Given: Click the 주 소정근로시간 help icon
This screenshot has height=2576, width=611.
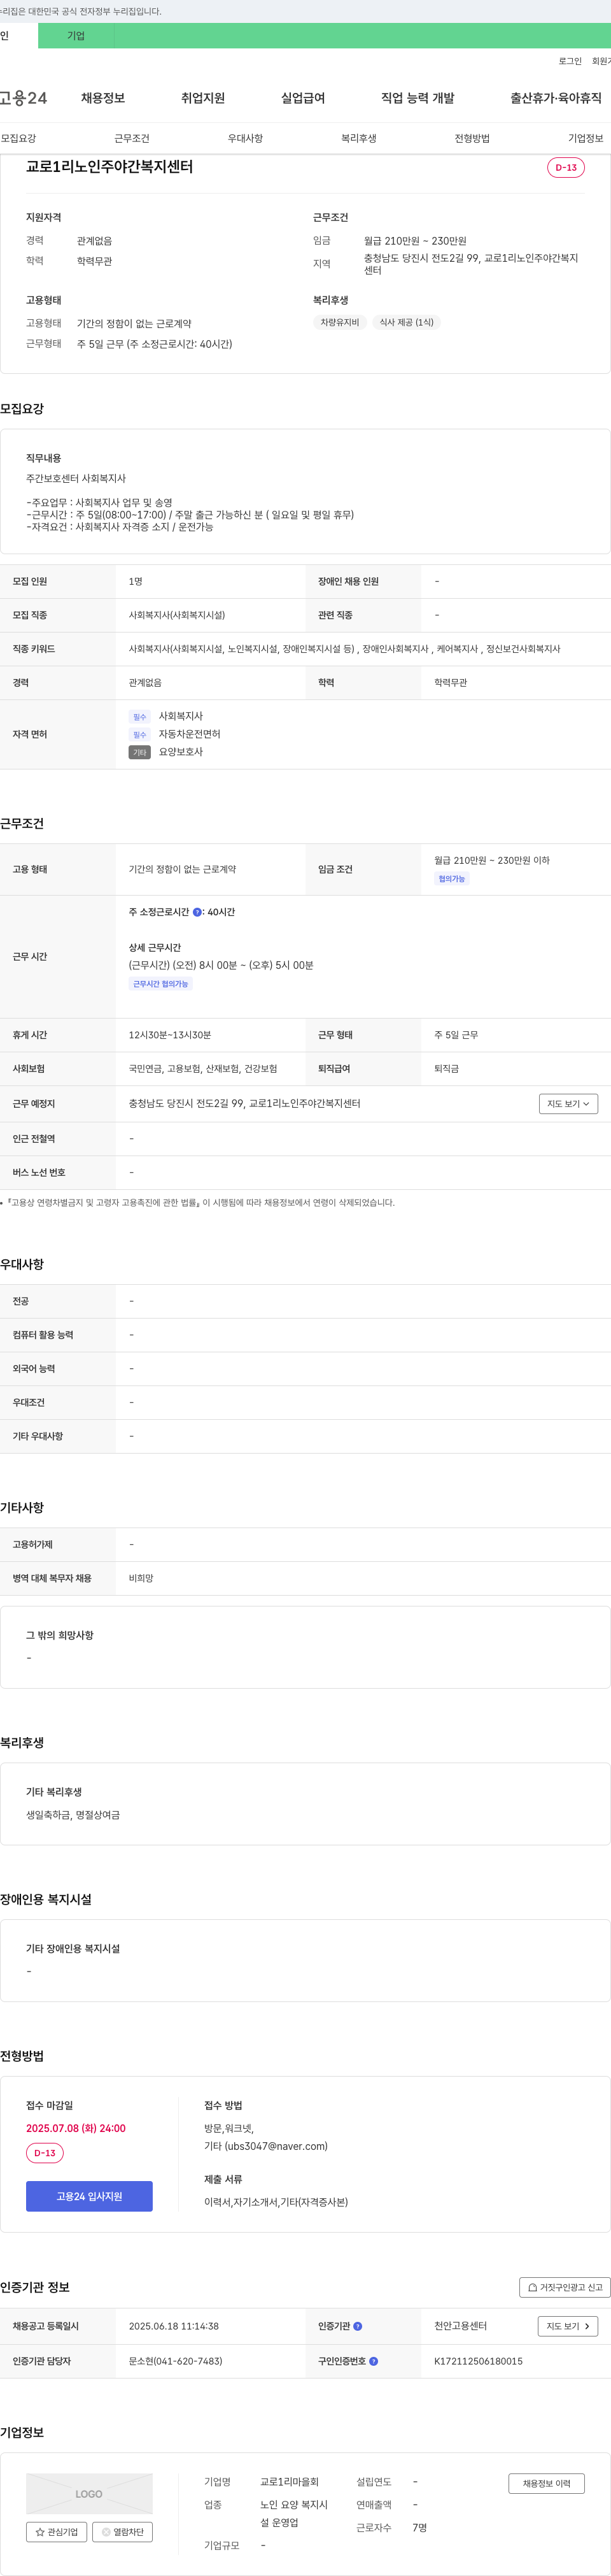Looking at the screenshot, I should pyautogui.click(x=197, y=912).
